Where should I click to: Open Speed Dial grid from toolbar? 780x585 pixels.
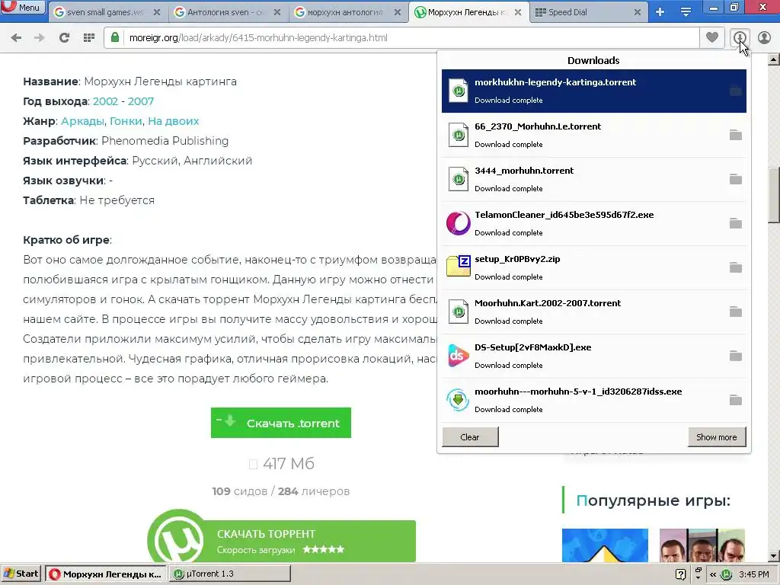pyautogui.click(x=89, y=37)
